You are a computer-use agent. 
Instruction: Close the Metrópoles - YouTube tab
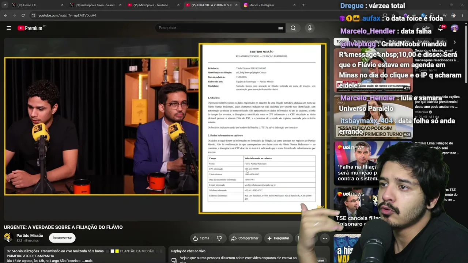coord(178,5)
